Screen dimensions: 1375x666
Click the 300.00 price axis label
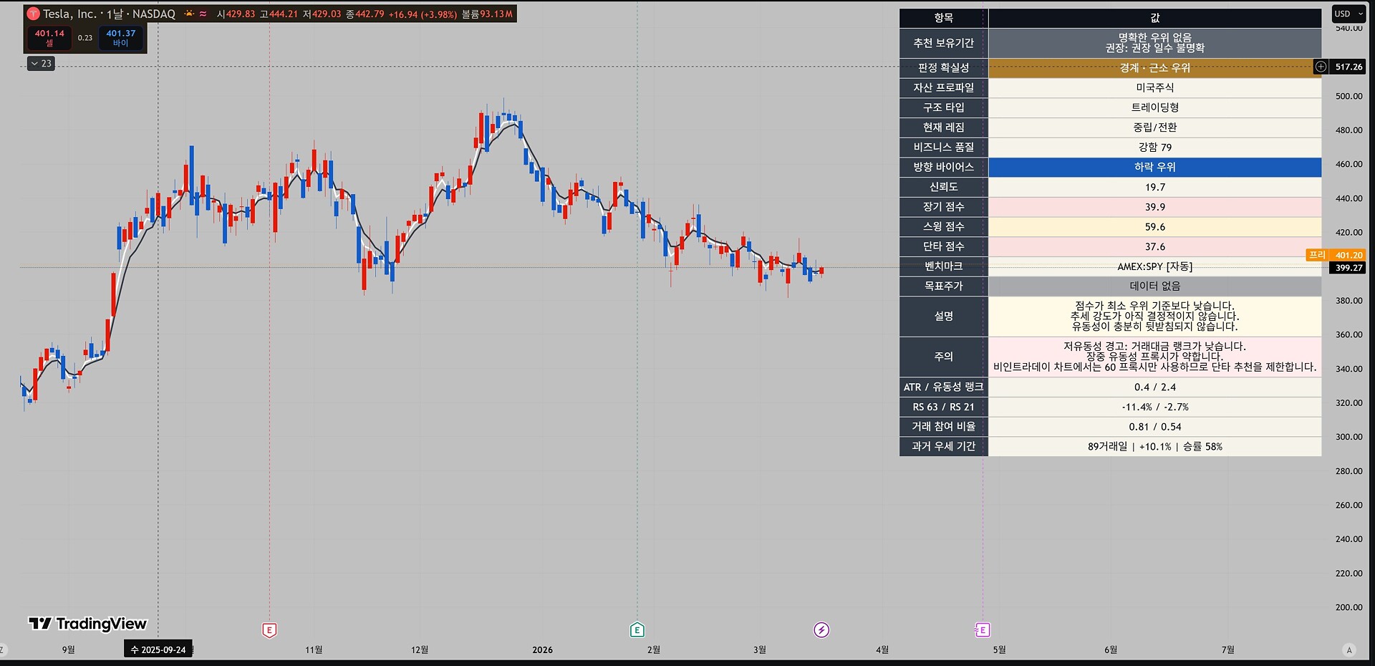(x=1349, y=437)
